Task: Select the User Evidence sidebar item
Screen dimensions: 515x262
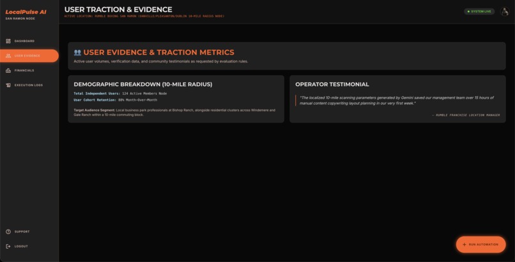Action: point(29,55)
